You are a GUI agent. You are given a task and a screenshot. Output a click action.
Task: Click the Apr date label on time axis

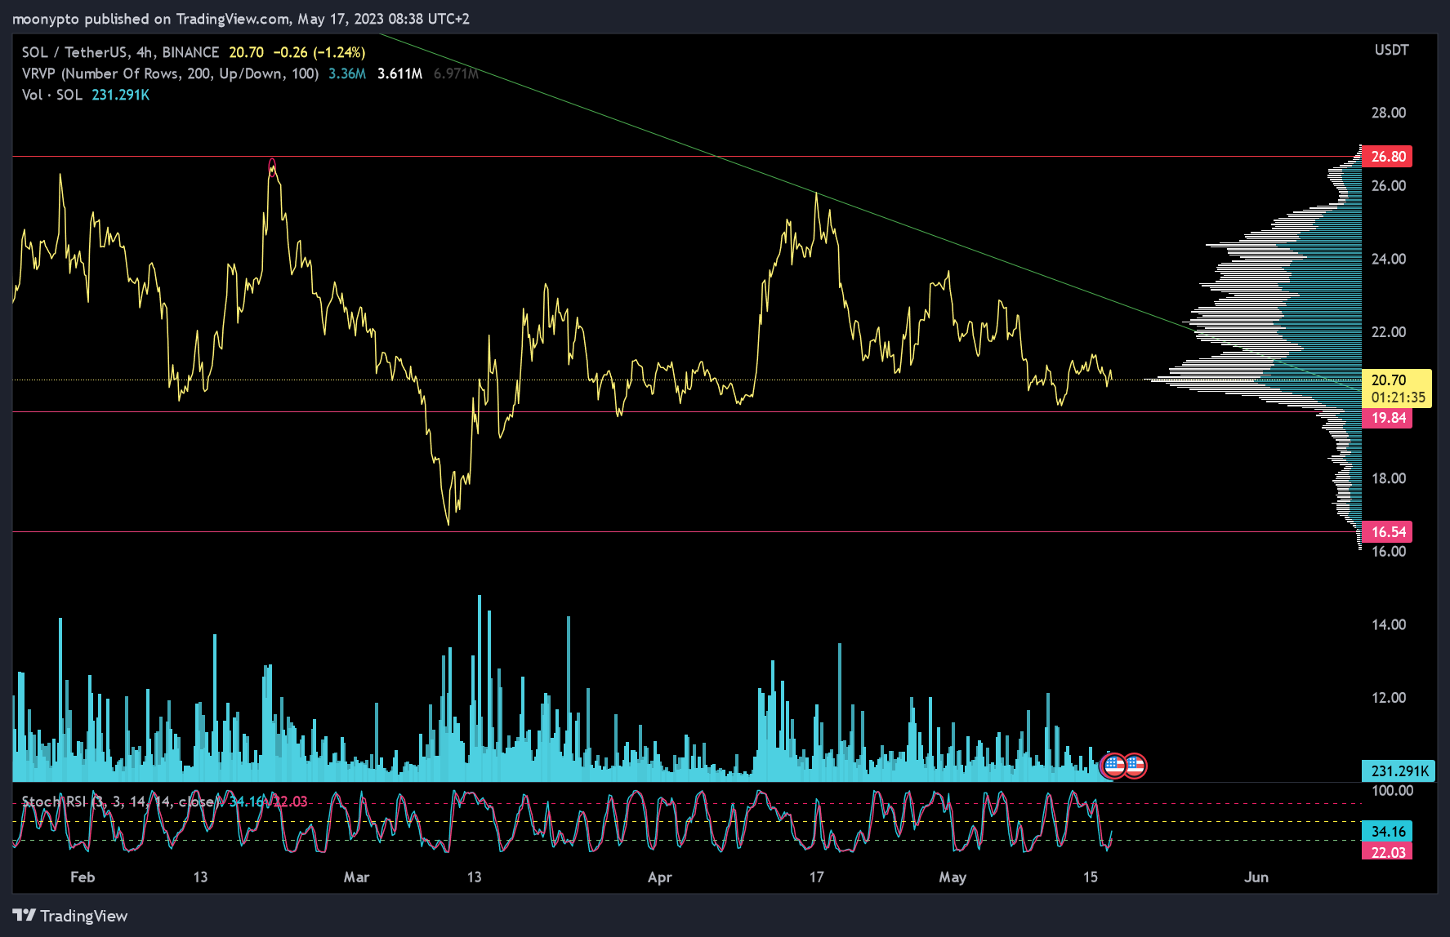tap(659, 877)
